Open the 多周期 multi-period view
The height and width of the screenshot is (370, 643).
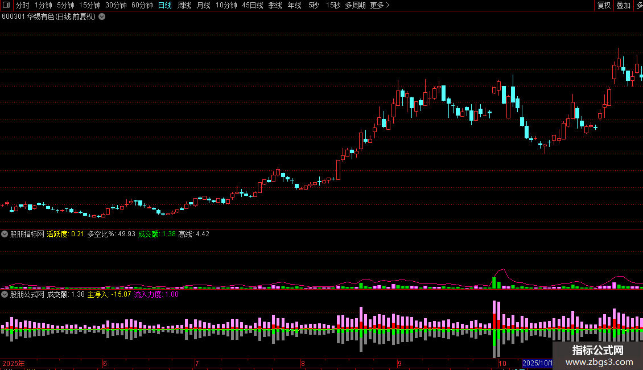(355, 5)
